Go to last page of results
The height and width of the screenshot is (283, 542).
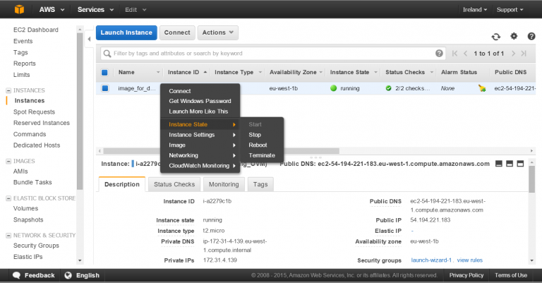(524, 53)
